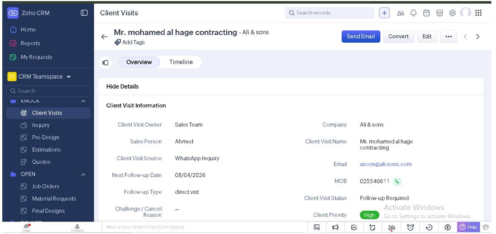This screenshot has width=496, height=234.
Task: Click the Send Email button
Action: (361, 36)
